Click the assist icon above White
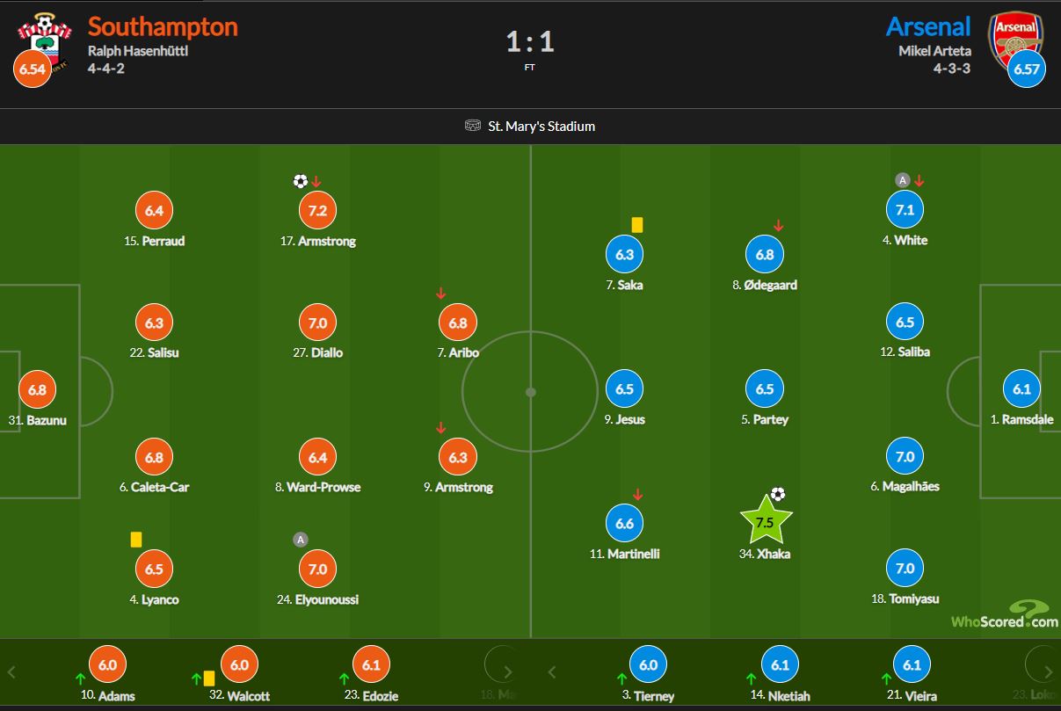The height and width of the screenshot is (711, 1061). tap(902, 180)
